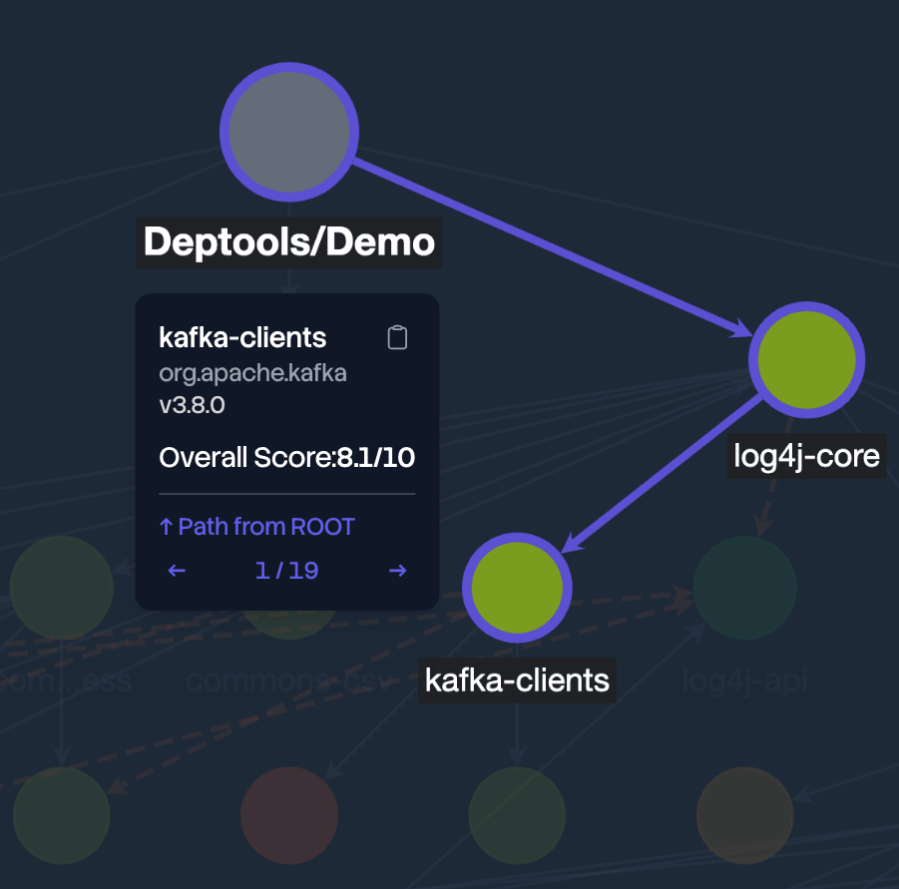Go to next path with right arrow
Screen dimensions: 899x889
[x=397, y=571]
